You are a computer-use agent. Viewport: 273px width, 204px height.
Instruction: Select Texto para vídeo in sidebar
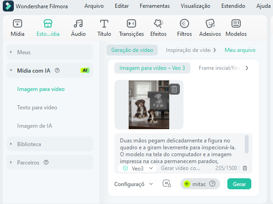point(37,108)
